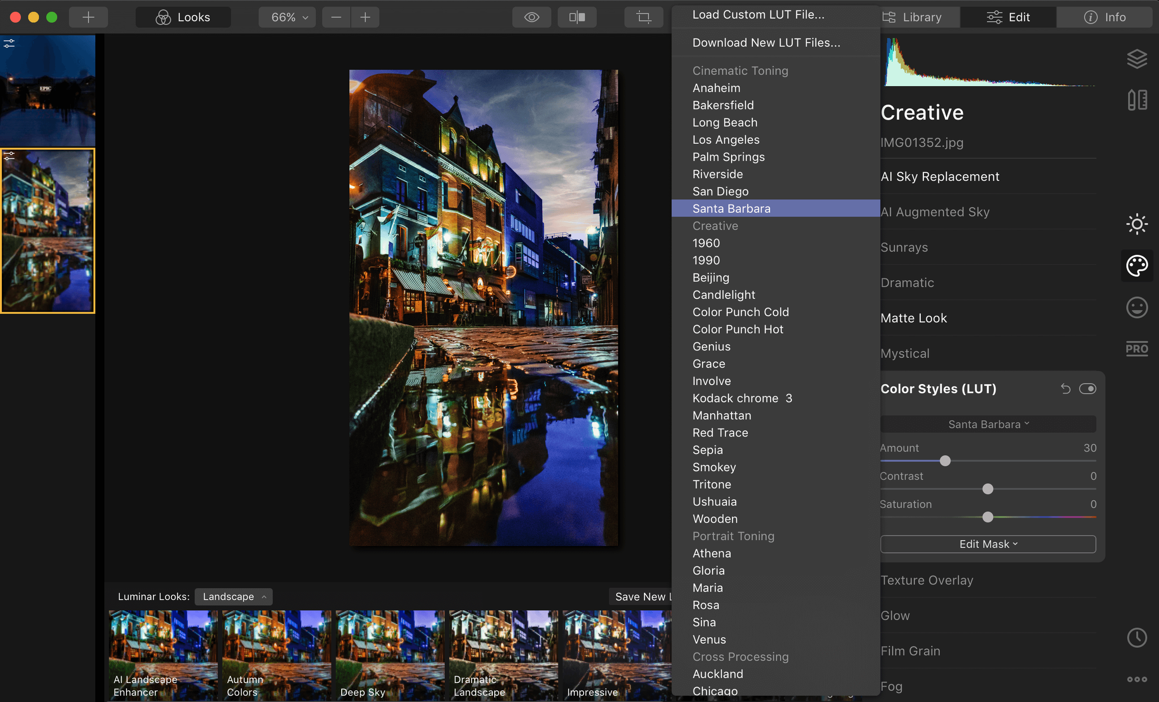Open the Layers panel icon

(1136, 59)
